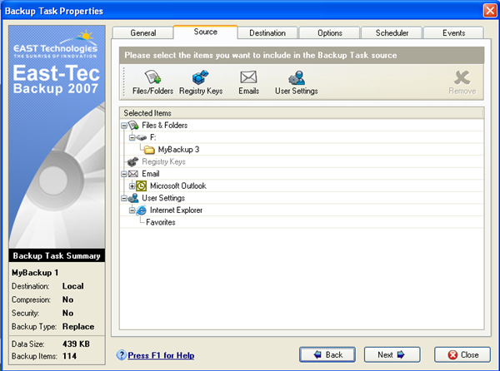Screen dimensions: 500x371
Task: Collapse the F: drive node
Action: 132,138
